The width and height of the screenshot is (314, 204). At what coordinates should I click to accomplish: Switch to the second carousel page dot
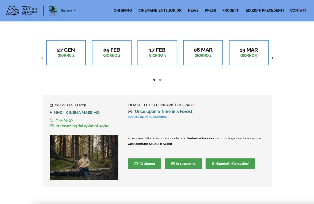pyautogui.click(x=160, y=80)
